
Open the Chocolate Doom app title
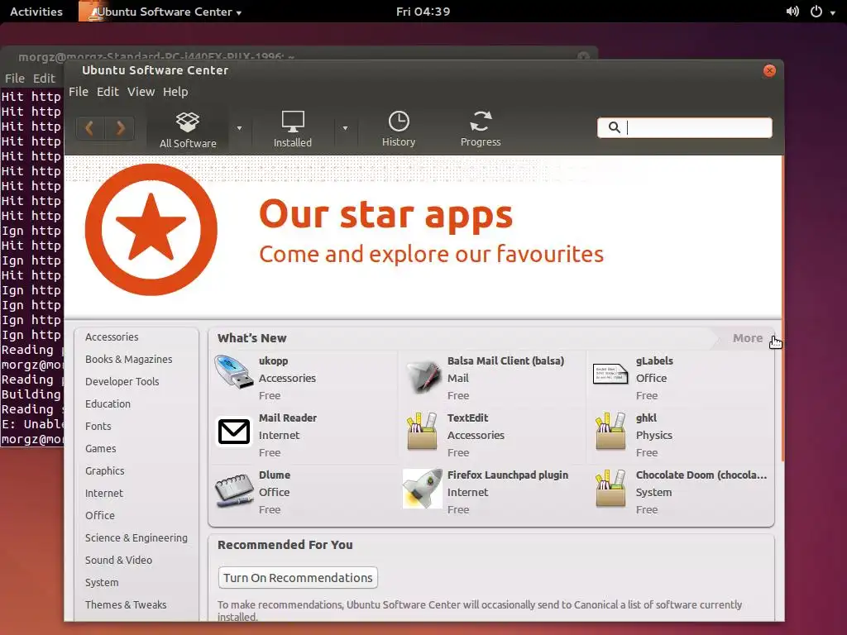tap(701, 475)
